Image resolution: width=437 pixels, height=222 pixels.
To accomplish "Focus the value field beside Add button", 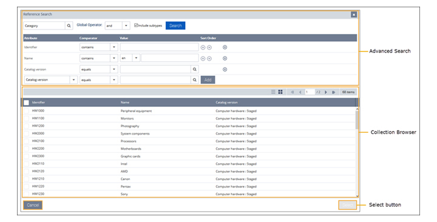I will click(155, 80).
